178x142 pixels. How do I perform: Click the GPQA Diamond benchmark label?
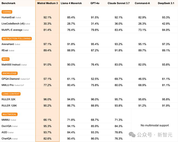11,79
